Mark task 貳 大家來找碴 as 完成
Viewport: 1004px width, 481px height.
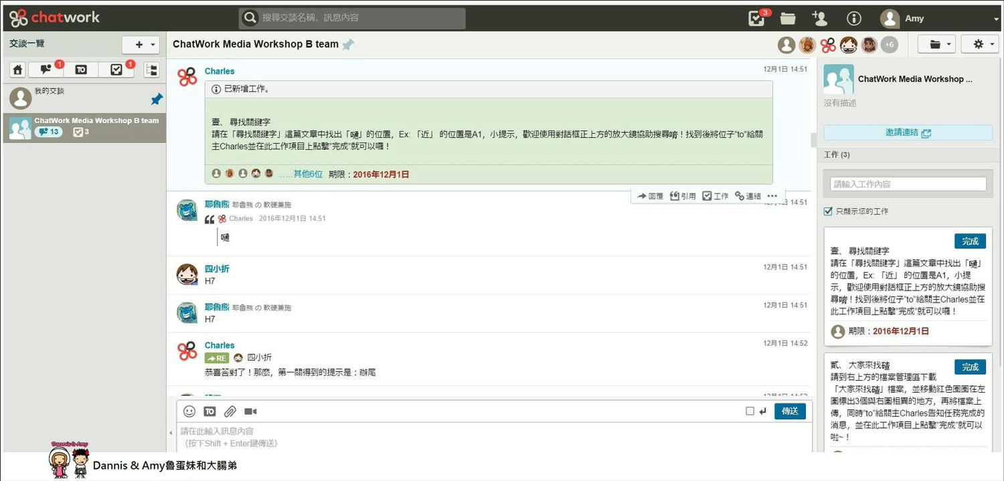pos(970,367)
